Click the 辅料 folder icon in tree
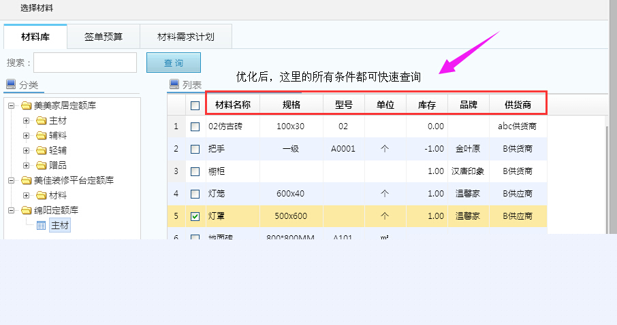This screenshot has width=617, height=325. (x=41, y=135)
